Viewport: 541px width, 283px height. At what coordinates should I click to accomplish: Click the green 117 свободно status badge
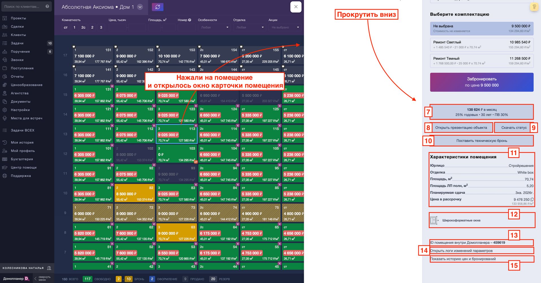[88, 279]
